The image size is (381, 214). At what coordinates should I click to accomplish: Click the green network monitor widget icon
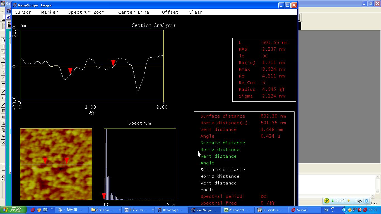(327, 201)
